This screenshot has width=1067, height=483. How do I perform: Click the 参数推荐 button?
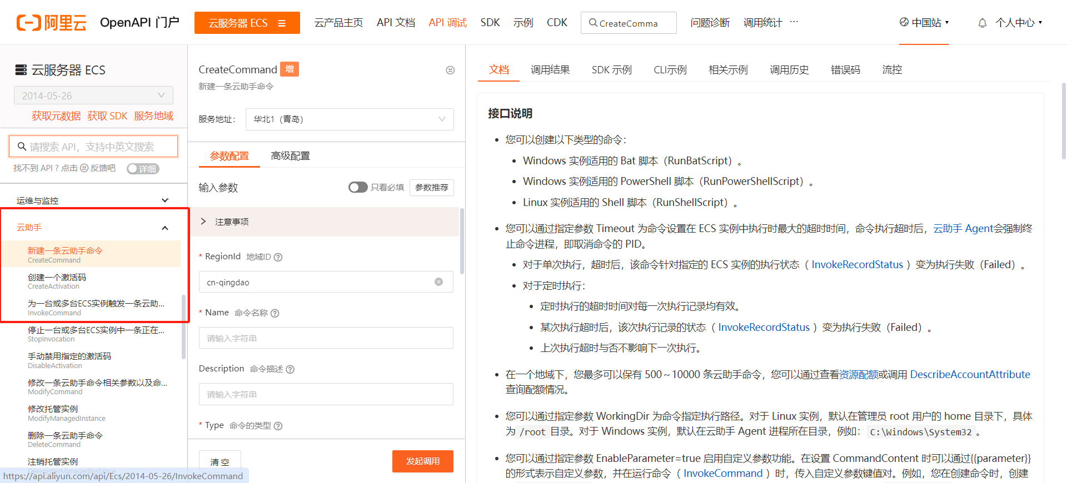(432, 188)
